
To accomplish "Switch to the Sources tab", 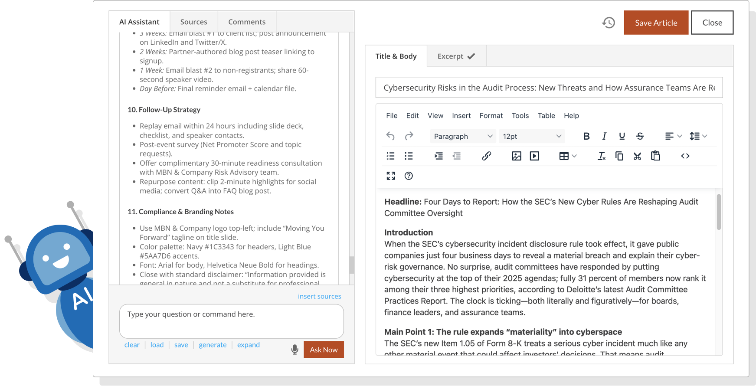I will tap(193, 22).
